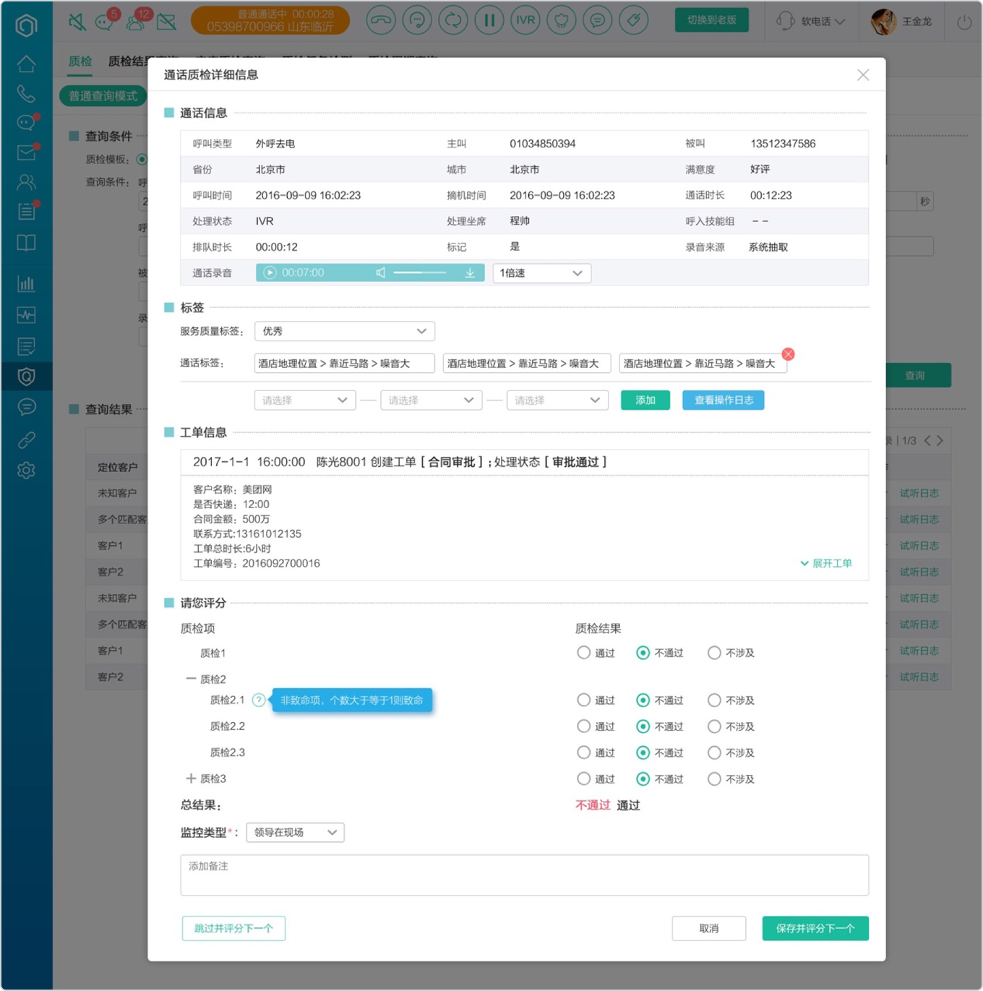
Task: Expand the 质检3 item
Action: (191, 778)
